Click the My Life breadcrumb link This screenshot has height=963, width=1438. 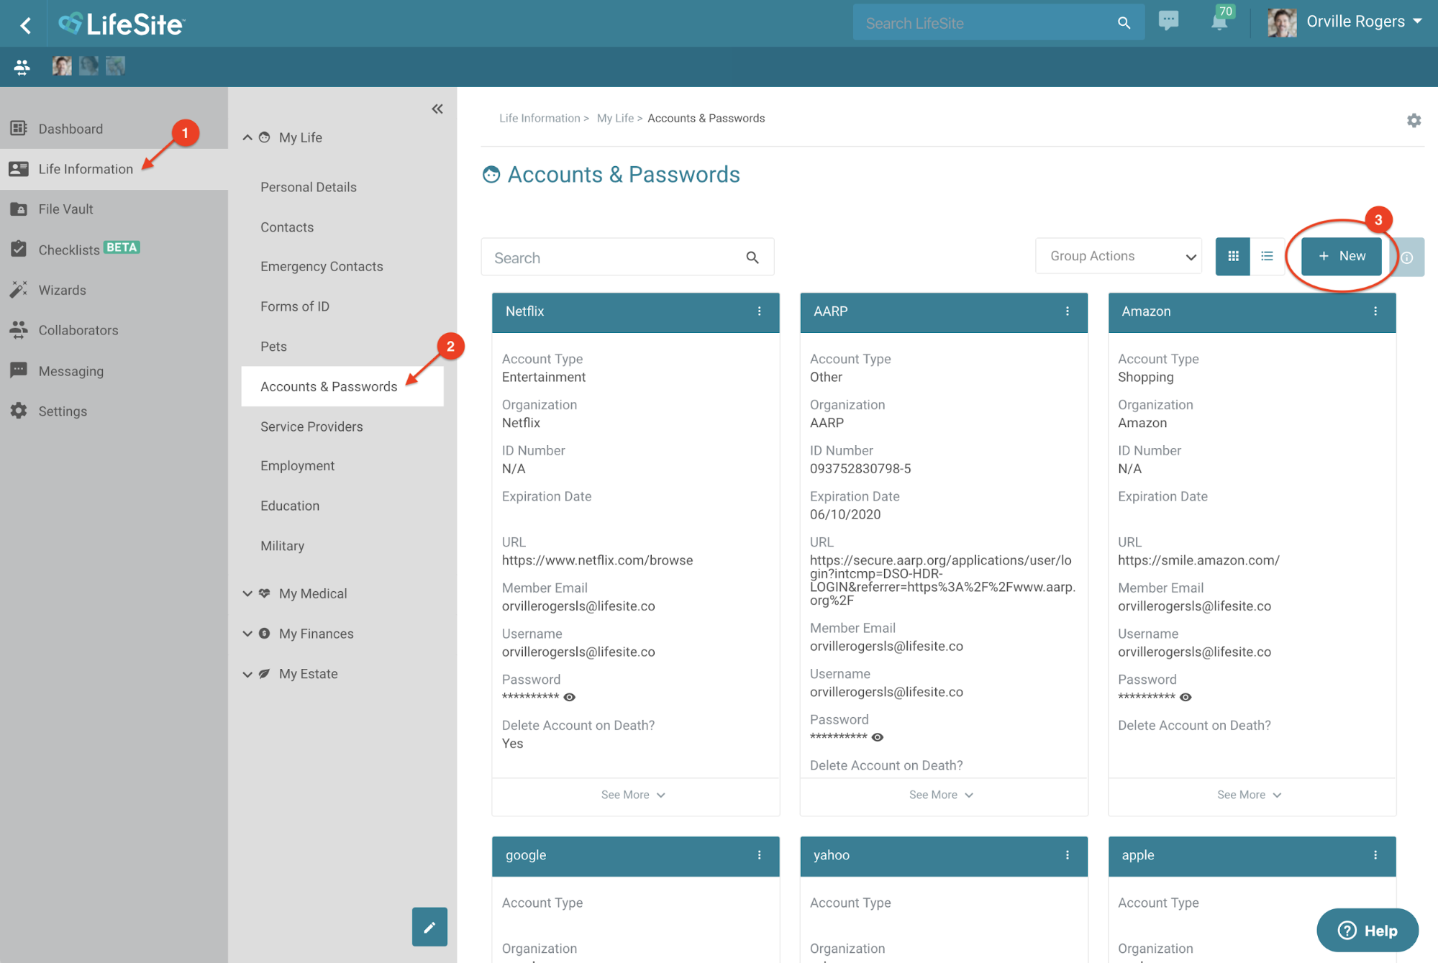615,118
